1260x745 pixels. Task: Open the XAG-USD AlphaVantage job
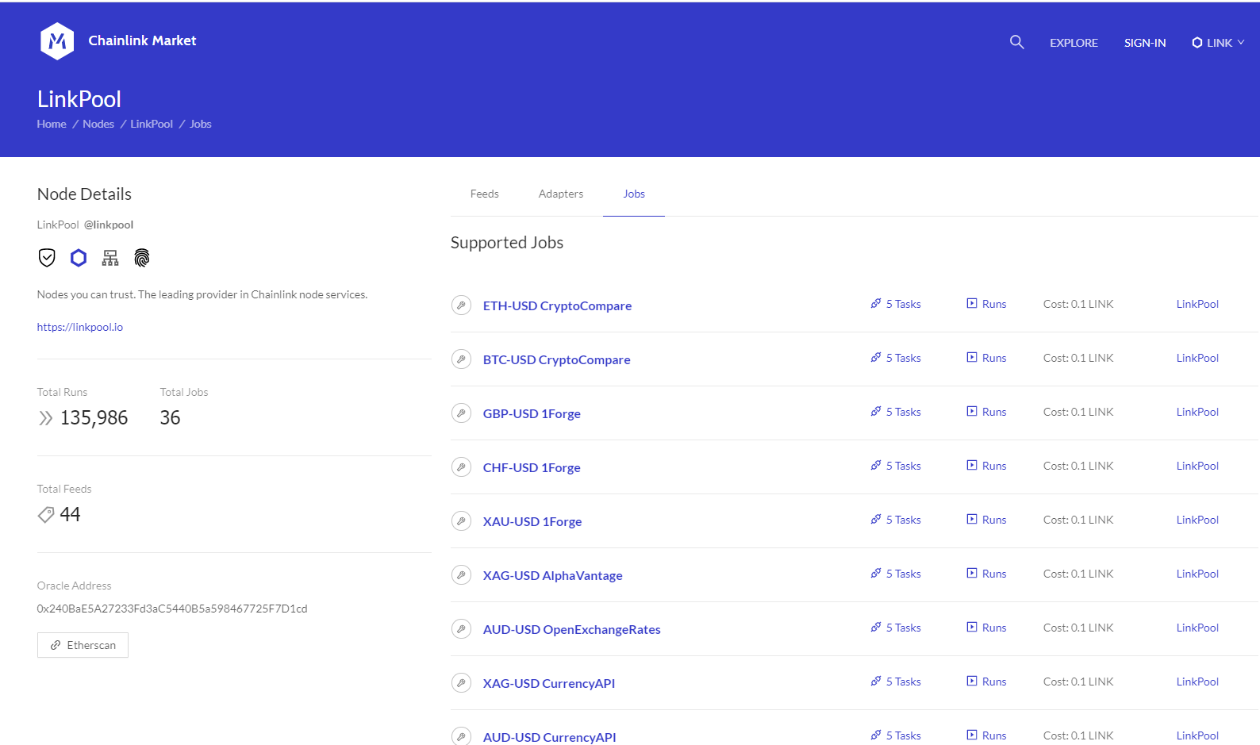point(552,575)
